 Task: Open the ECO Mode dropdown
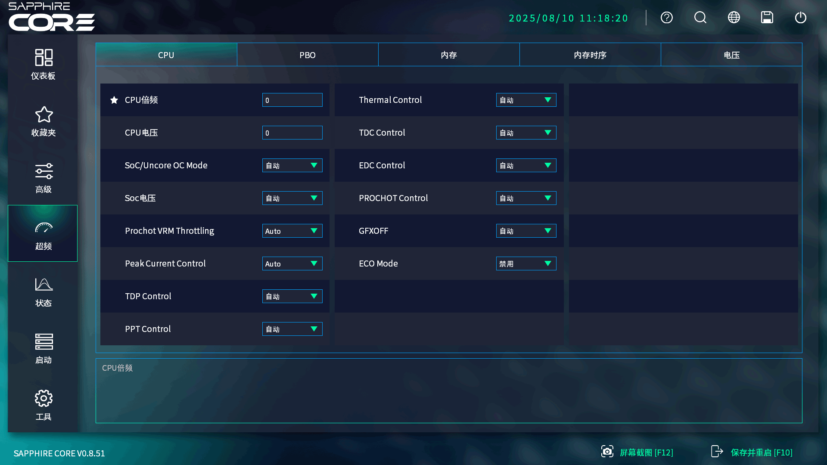[x=526, y=263]
